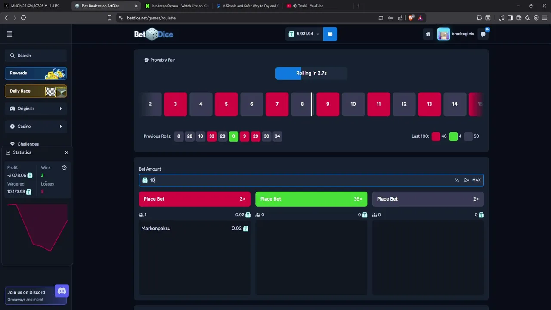
Task: Click the green Last 100 swatch
Action: [453, 136]
